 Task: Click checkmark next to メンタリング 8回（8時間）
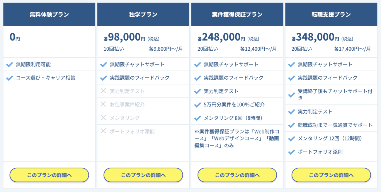pos(198,118)
